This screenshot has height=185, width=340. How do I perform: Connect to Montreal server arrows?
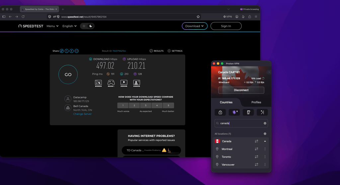pyautogui.click(x=257, y=149)
